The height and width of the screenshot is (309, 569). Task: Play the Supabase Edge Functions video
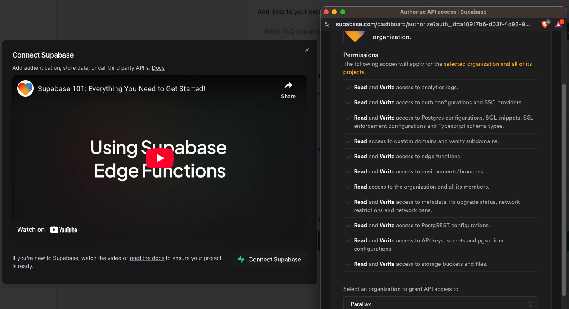click(159, 158)
